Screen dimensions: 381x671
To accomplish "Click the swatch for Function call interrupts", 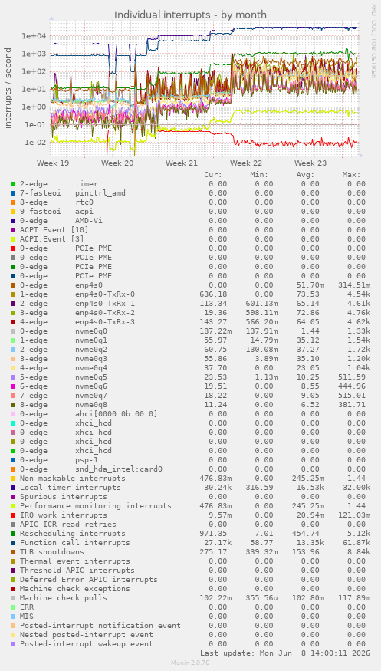I will [13, 543].
